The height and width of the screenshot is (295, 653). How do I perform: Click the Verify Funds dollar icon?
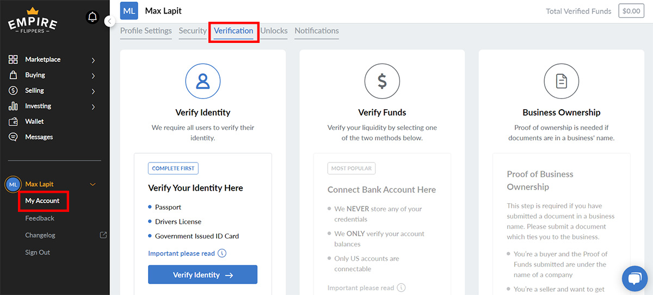[382, 81]
